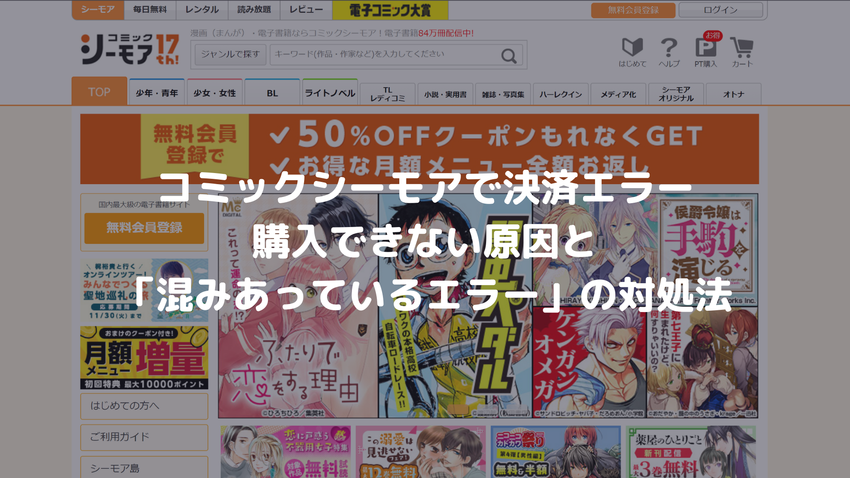Open the オンラインツアー 聖地巡礼 banner

[144, 290]
